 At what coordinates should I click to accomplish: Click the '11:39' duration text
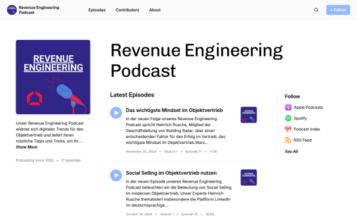point(213,152)
